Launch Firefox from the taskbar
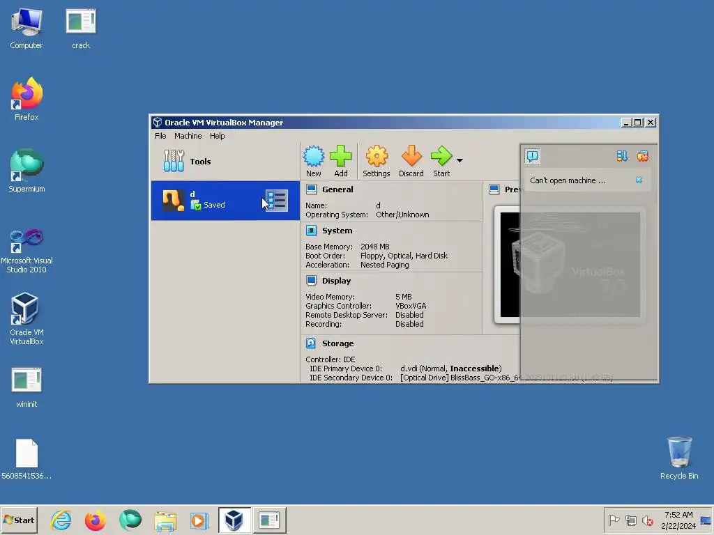 click(95, 520)
